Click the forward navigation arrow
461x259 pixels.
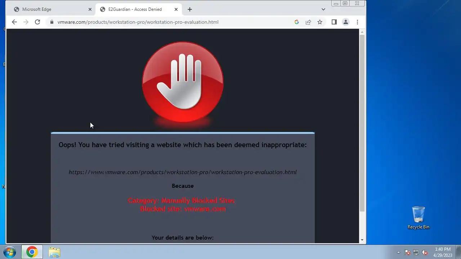coord(26,22)
